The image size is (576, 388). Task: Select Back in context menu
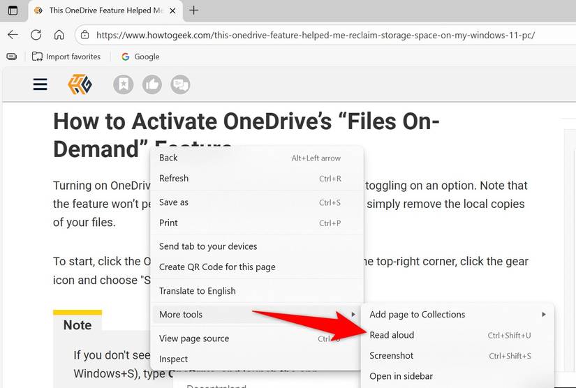click(x=257, y=158)
